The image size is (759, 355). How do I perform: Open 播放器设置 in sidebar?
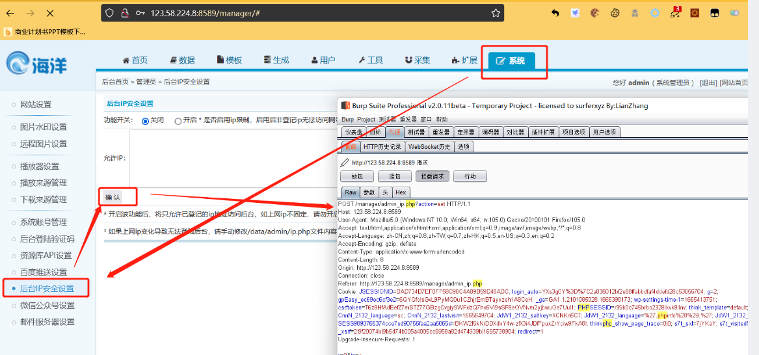tap(39, 166)
